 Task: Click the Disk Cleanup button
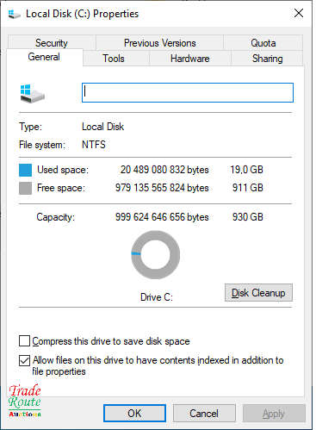pyautogui.click(x=258, y=293)
